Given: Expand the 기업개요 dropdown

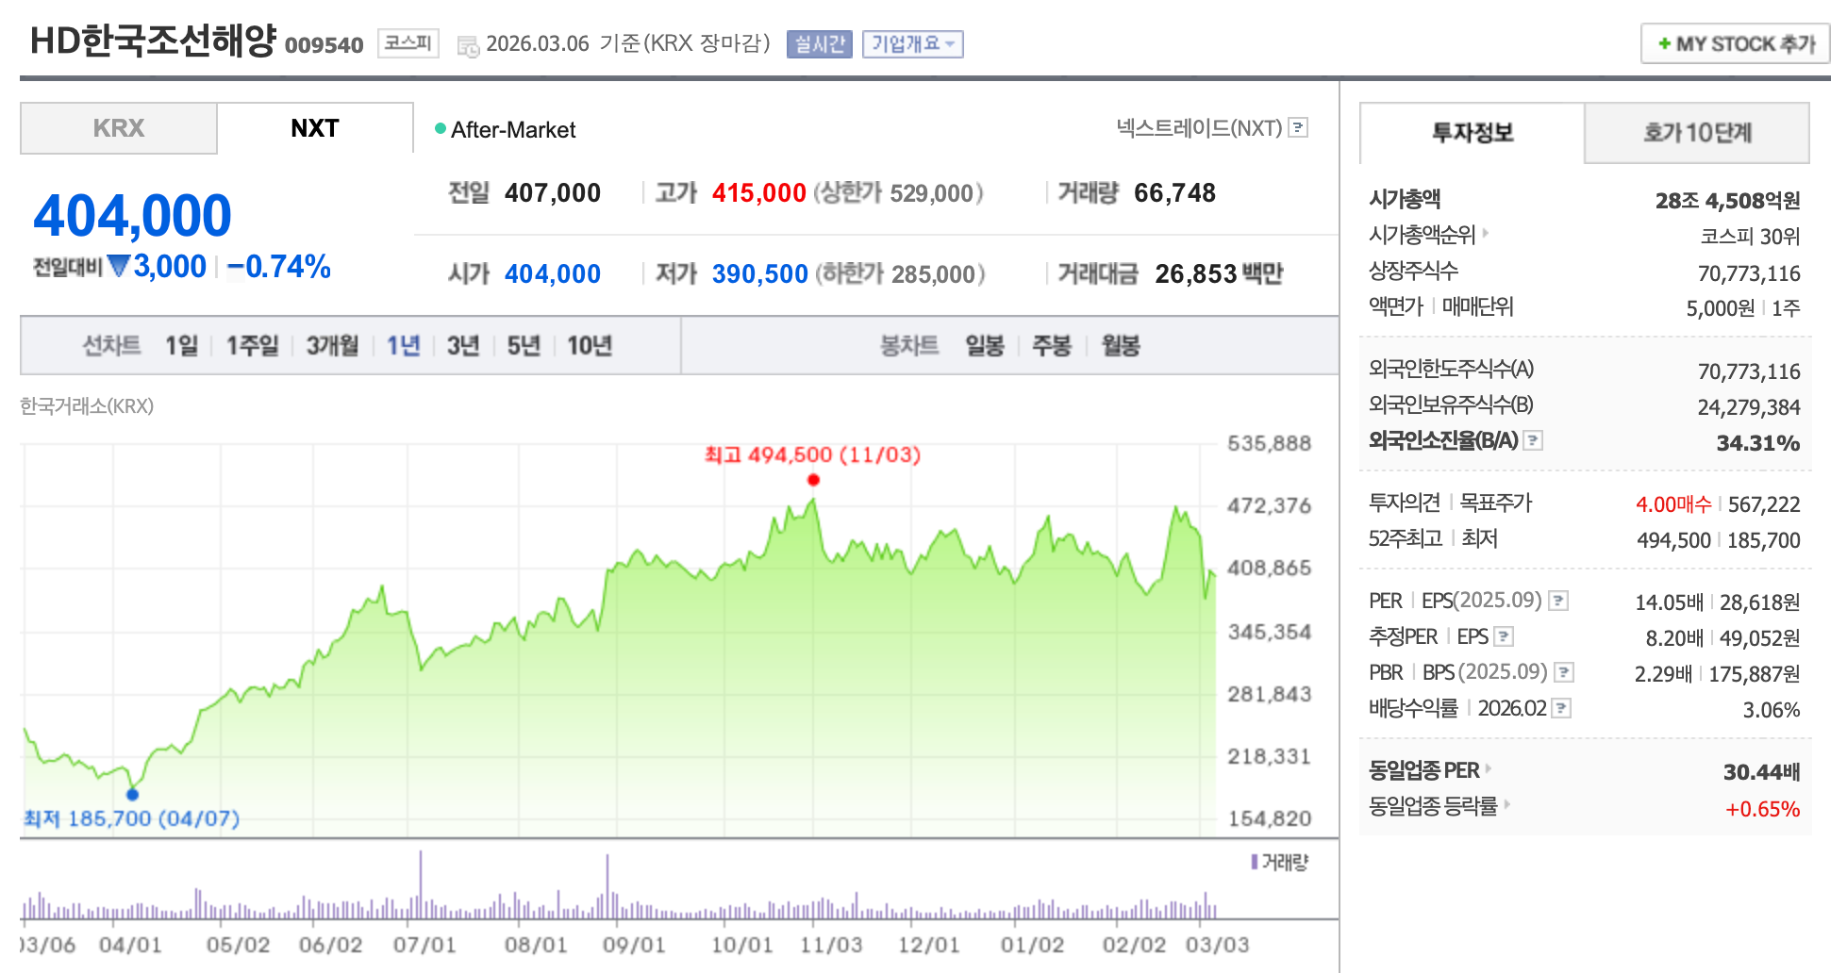Looking at the screenshot, I should point(913,44).
